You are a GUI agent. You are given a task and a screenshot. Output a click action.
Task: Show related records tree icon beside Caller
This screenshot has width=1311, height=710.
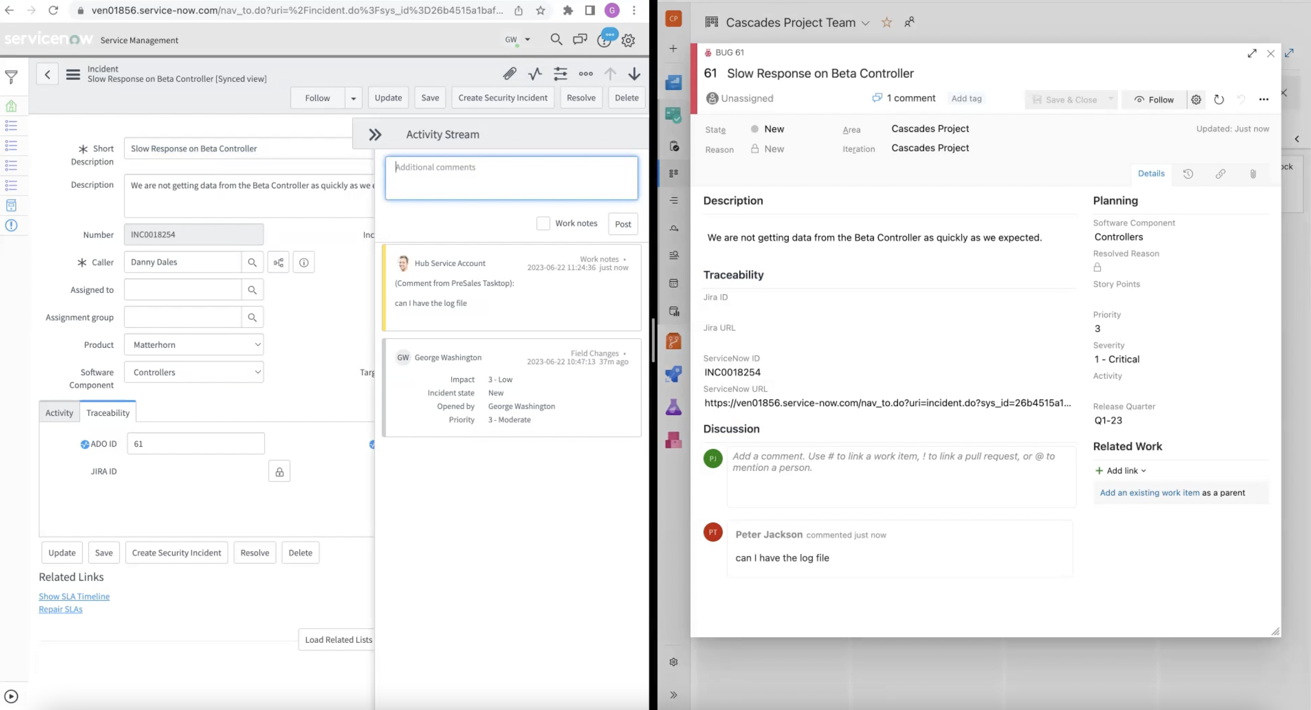click(278, 262)
